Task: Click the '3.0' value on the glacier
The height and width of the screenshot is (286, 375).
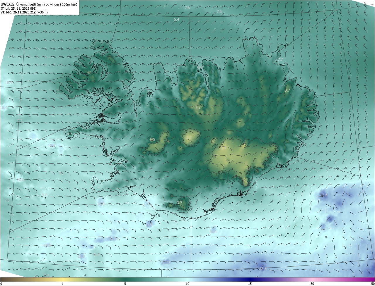Action: (152, 140)
